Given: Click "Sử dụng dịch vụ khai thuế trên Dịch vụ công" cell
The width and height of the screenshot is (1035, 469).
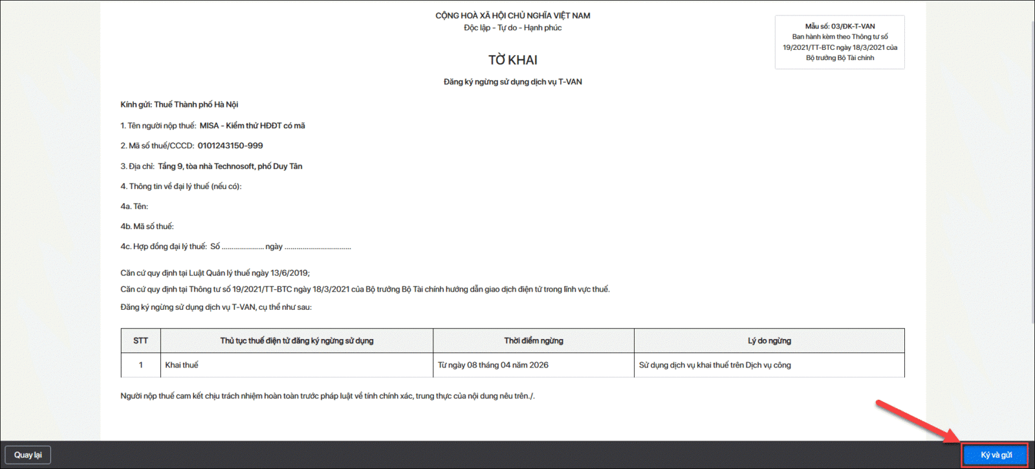Looking at the screenshot, I should click(769, 365).
